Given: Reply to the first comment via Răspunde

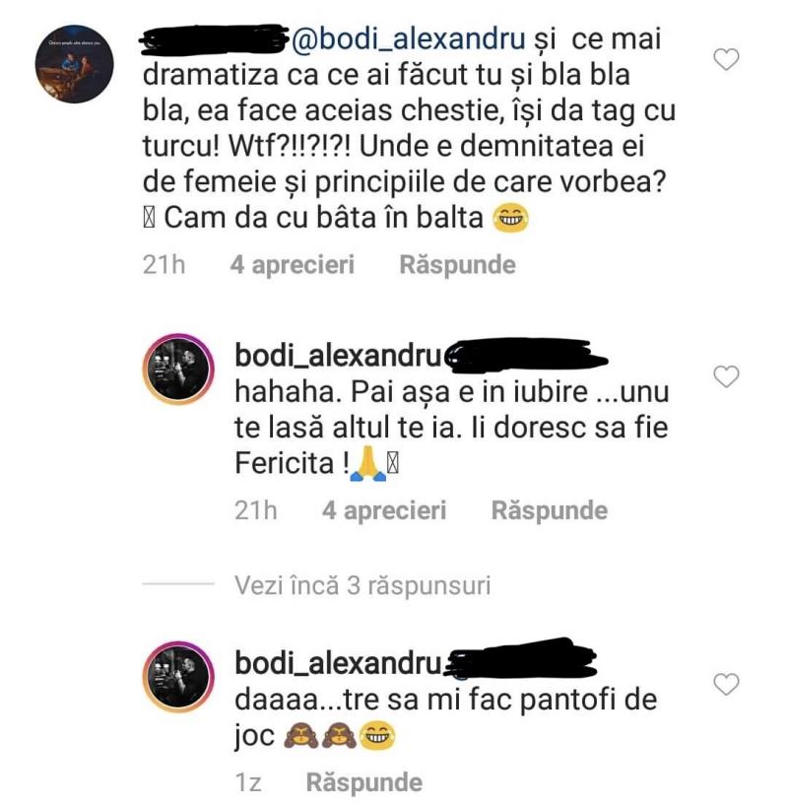Looking at the screenshot, I should point(457,265).
